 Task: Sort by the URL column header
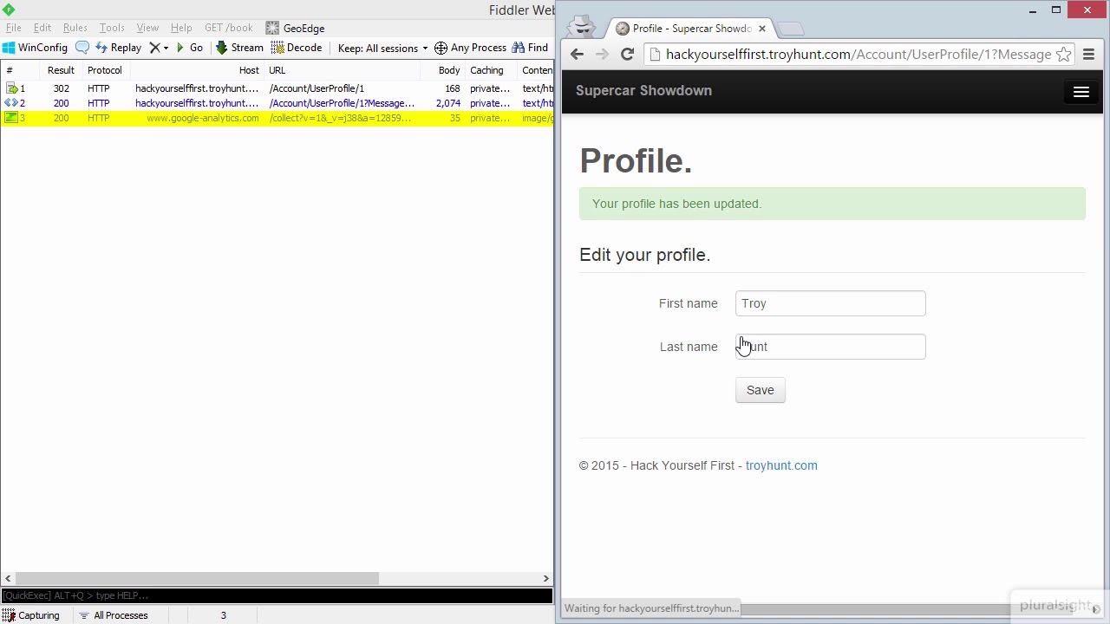(x=343, y=70)
